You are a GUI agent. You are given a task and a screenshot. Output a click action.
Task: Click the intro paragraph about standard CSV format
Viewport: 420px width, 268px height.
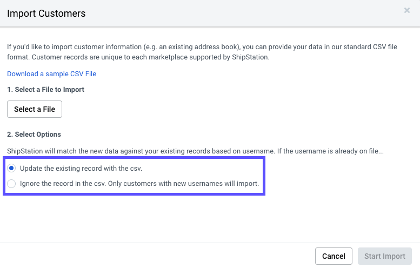tap(202, 51)
